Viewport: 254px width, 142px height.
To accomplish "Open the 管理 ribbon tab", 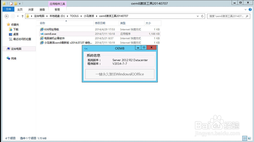I will (57, 10).
